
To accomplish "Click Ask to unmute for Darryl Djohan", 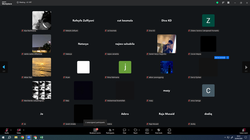I will (220, 58).
